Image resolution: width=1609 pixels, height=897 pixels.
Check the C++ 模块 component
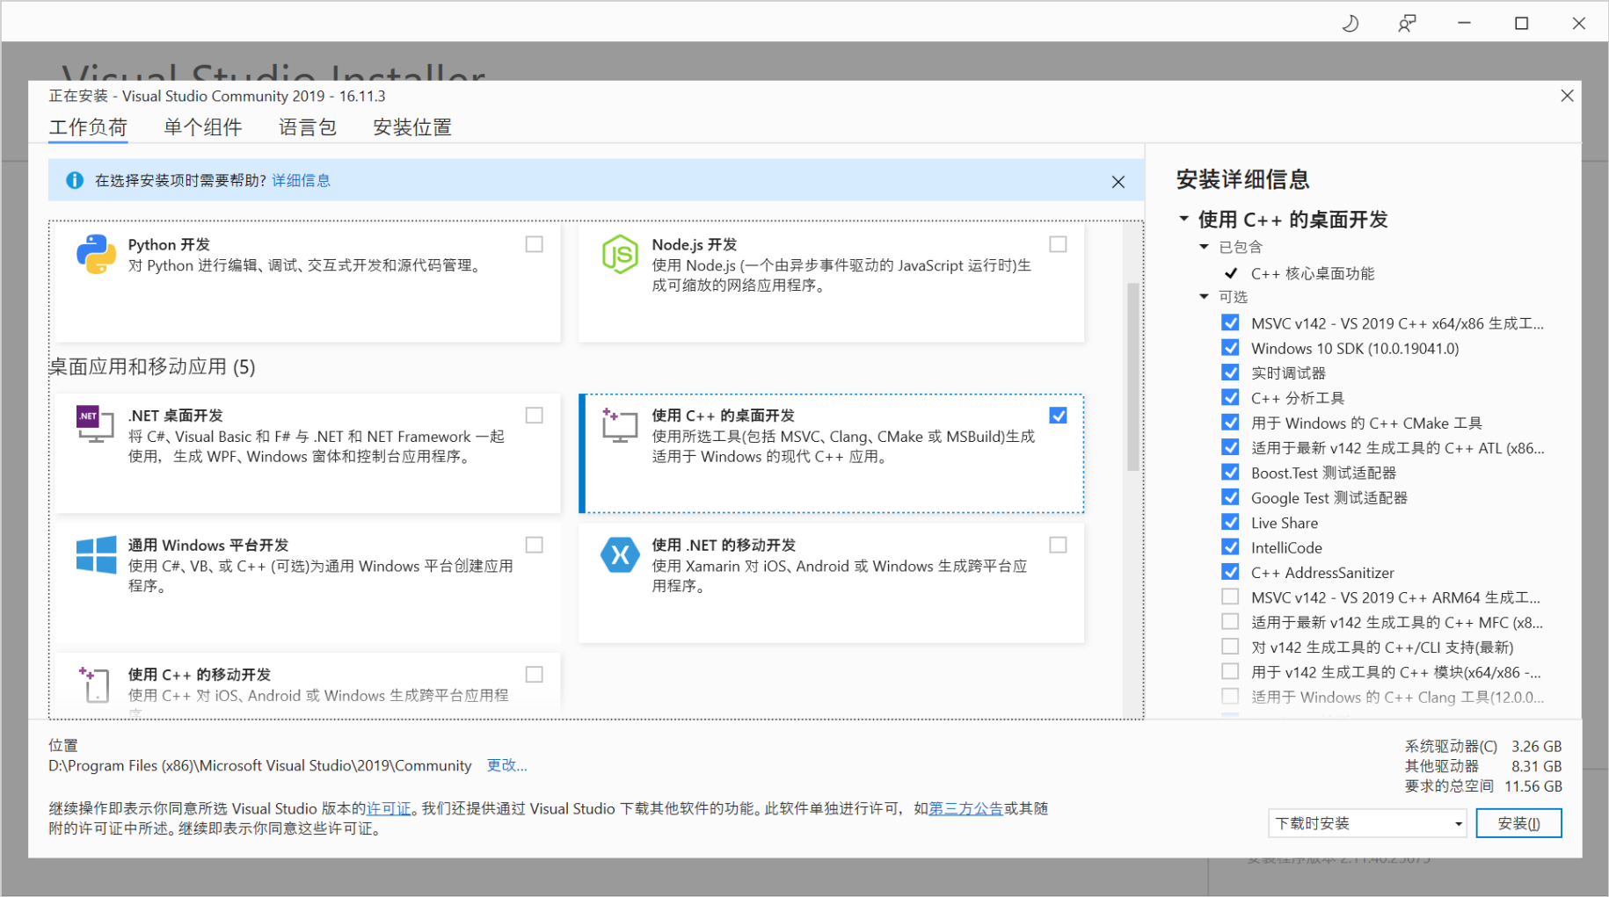pos(1230,671)
